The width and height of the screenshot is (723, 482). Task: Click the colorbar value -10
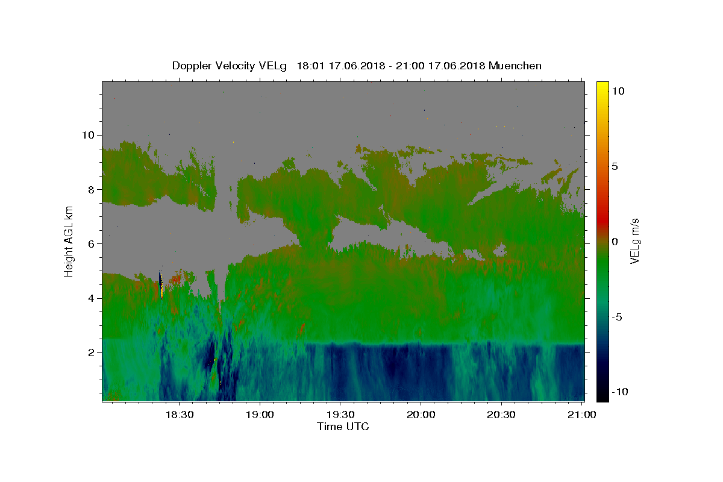[619, 392]
